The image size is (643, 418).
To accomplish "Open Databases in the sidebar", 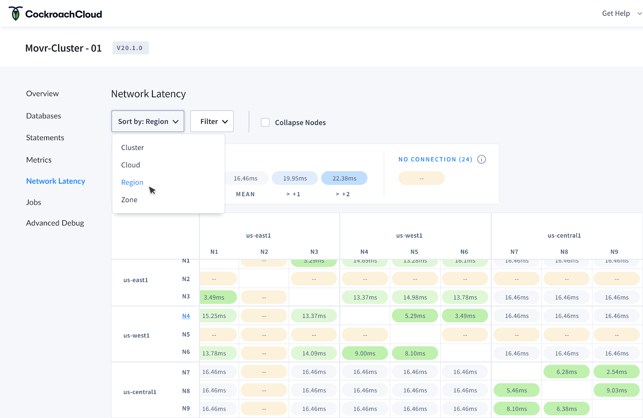I will (44, 116).
